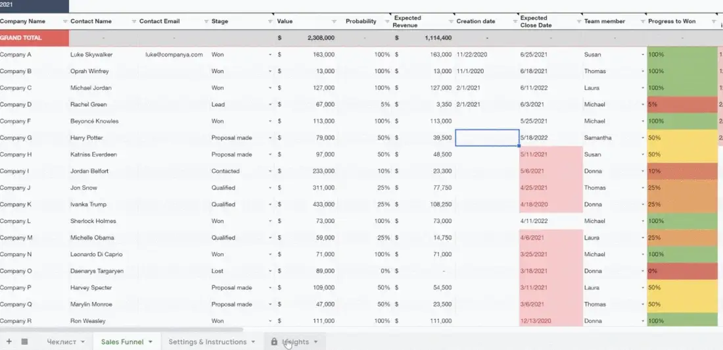
Task: Open filter icon for Stage column
Action: [270, 22]
